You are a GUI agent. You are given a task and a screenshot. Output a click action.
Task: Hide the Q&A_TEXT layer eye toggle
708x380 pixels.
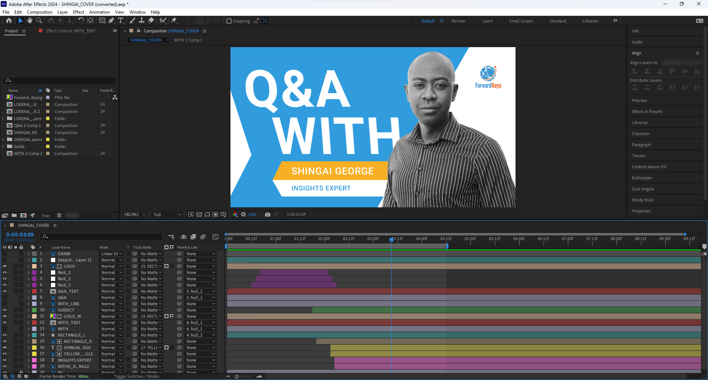[x=5, y=291]
